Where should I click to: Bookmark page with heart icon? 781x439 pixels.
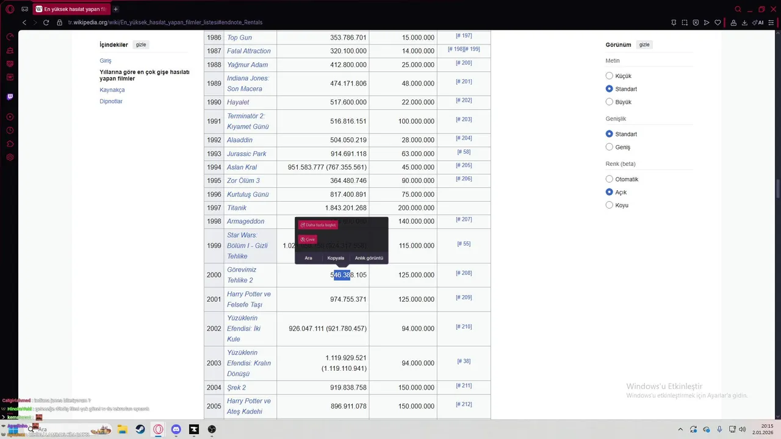718,23
